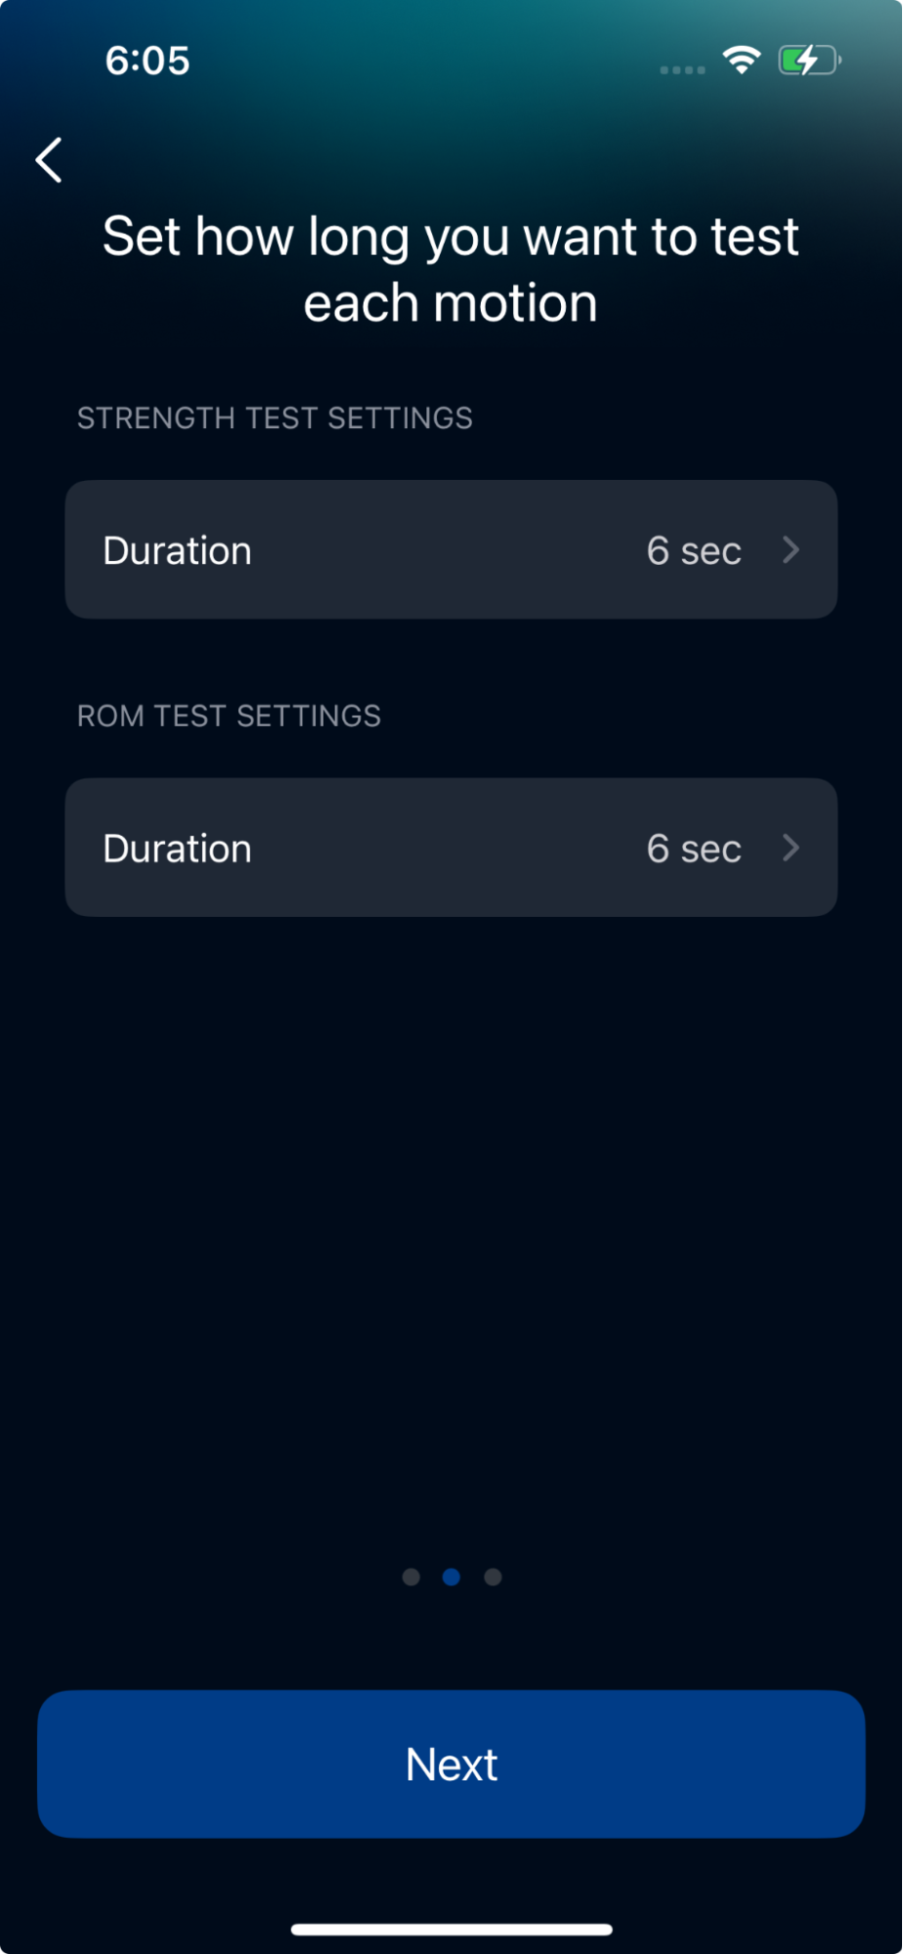The image size is (903, 1954).
Task: Tap the home indicator bar
Action: point(451,1930)
